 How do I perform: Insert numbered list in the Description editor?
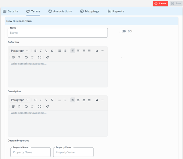coord(65,100)
